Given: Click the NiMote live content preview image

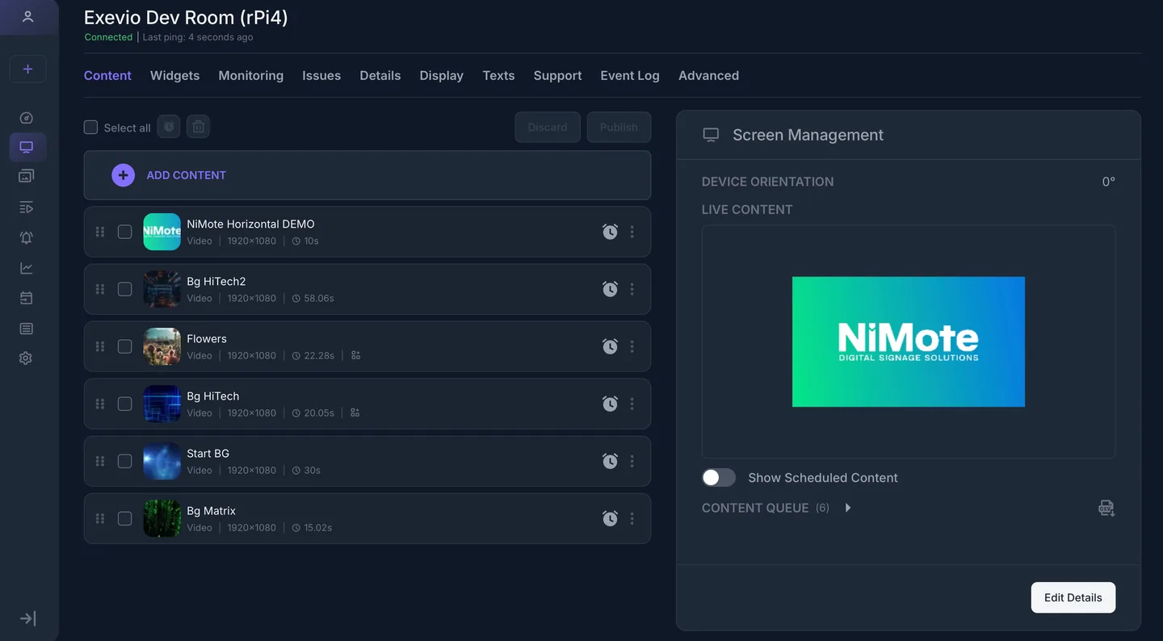Looking at the screenshot, I should tap(909, 341).
